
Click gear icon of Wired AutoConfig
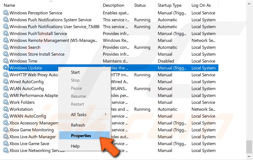[x=6, y=82]
